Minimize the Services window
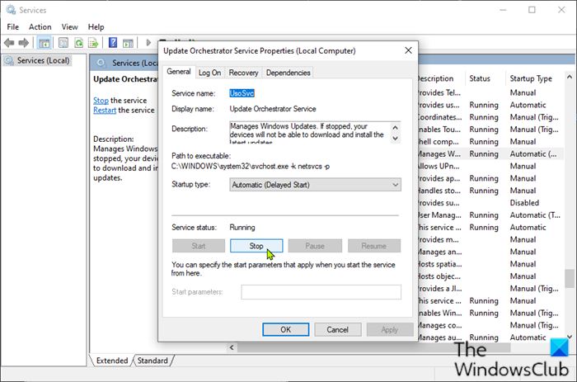 (x=503, y=10)
